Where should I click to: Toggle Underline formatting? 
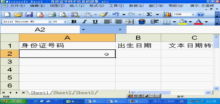[95, 22]
